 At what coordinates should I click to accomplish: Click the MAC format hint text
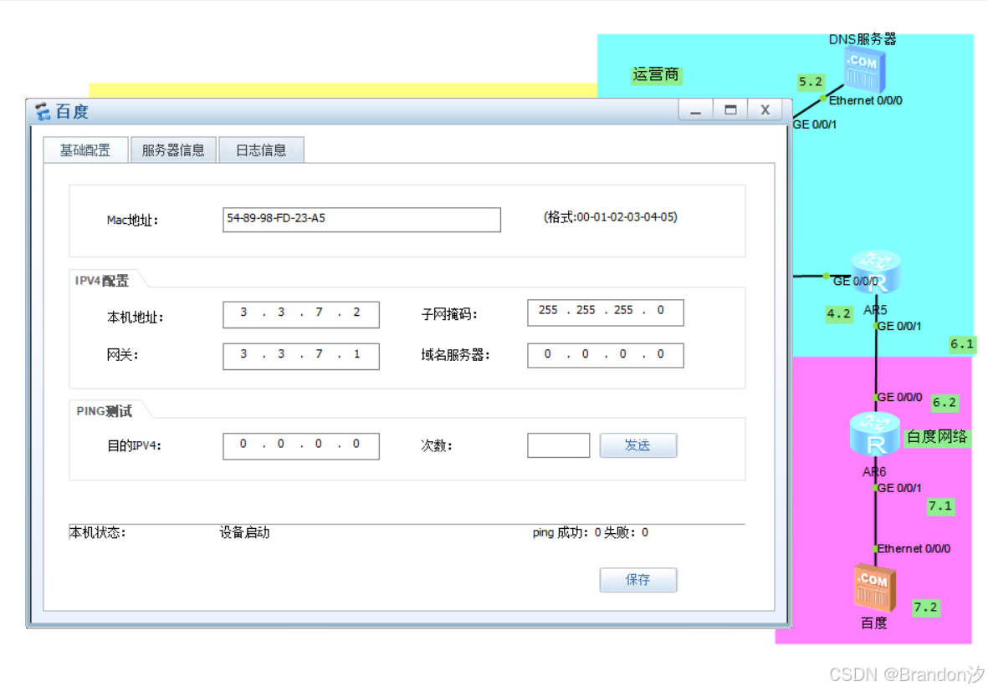(x=611, y=217)
